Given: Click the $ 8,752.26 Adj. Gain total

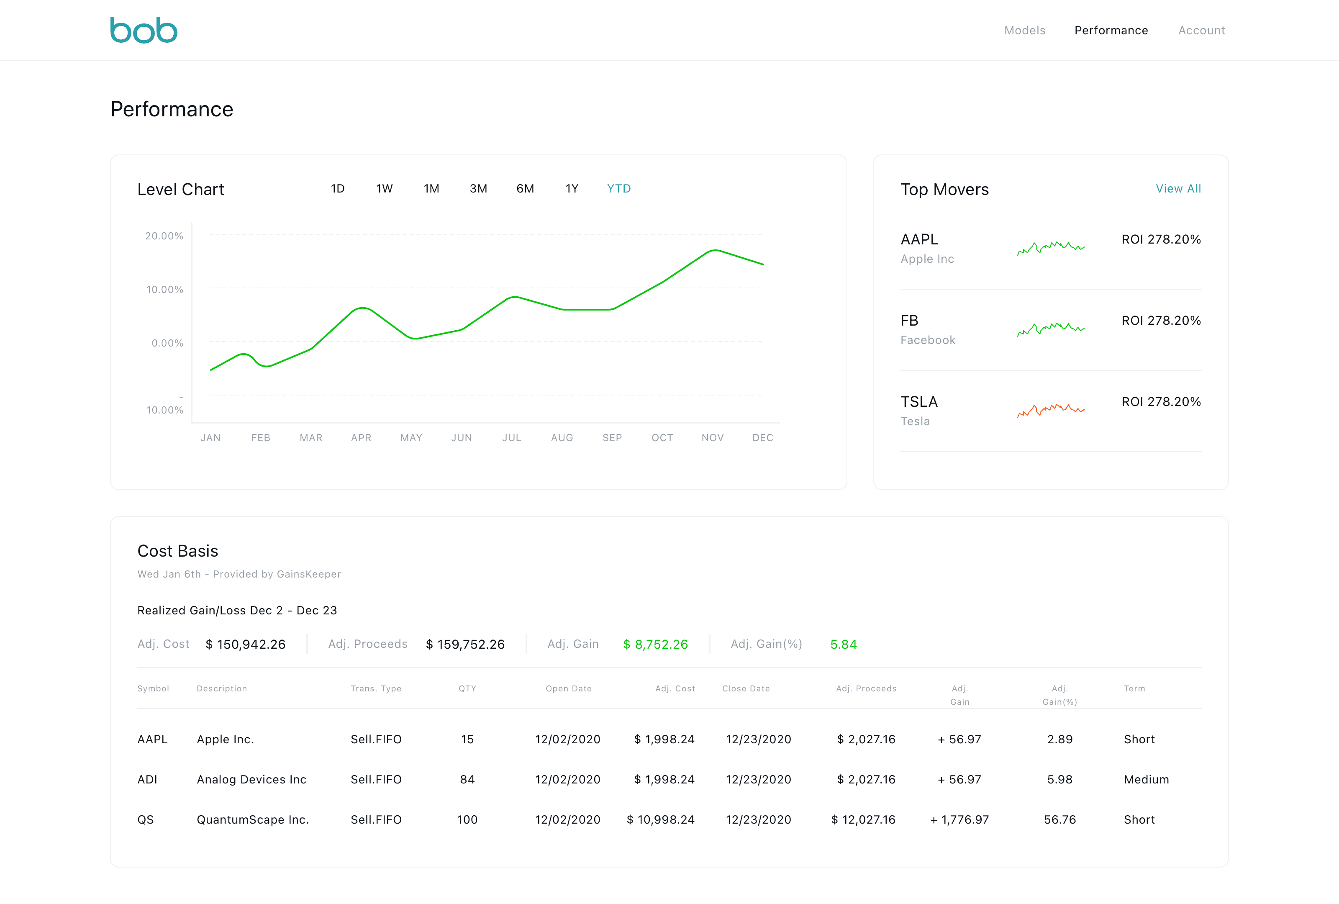Looking at the screenshot, I should click(655, 644).
